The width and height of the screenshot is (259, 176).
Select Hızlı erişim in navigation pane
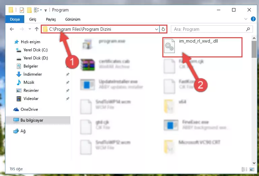[30, 42]
